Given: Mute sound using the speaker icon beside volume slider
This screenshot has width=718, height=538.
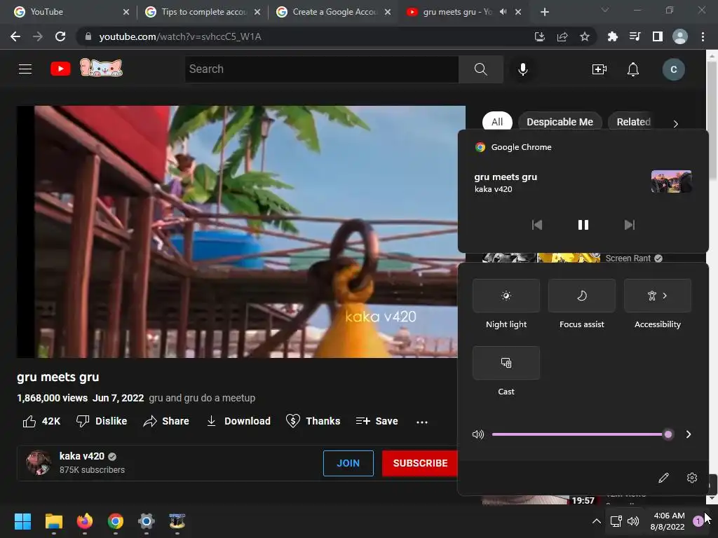Looking at the screenshot, I should click(478, 434).
